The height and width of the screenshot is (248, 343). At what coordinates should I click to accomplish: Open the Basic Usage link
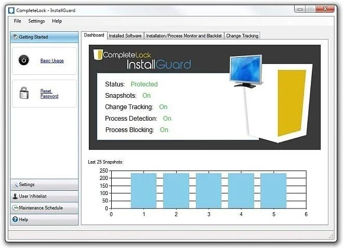(52, 61)
